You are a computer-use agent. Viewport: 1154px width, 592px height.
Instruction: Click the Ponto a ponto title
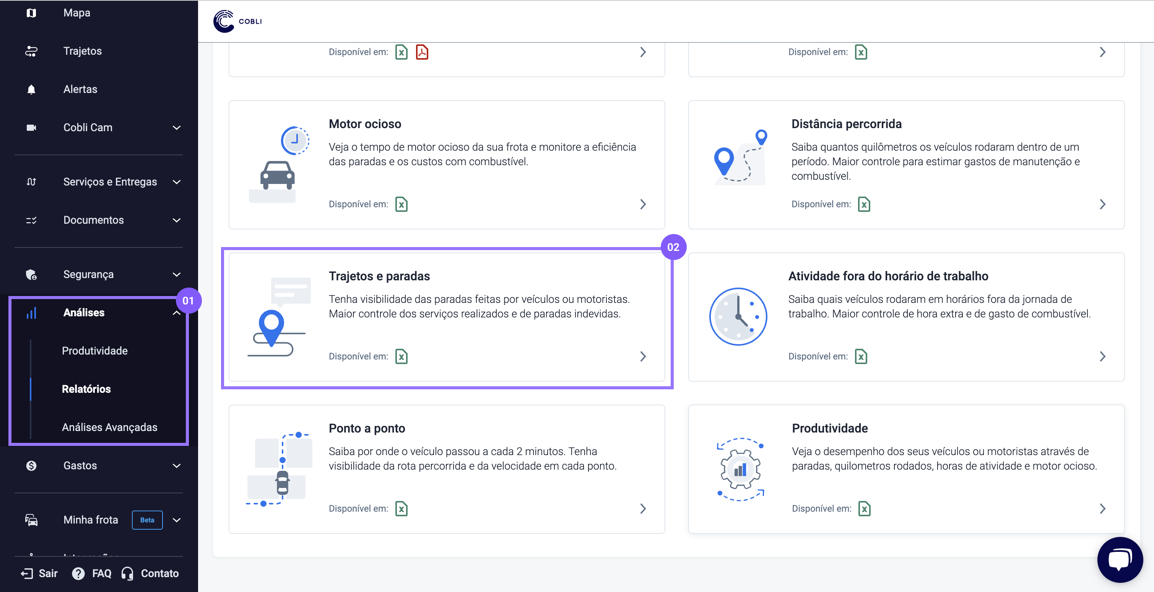[366, 428]
